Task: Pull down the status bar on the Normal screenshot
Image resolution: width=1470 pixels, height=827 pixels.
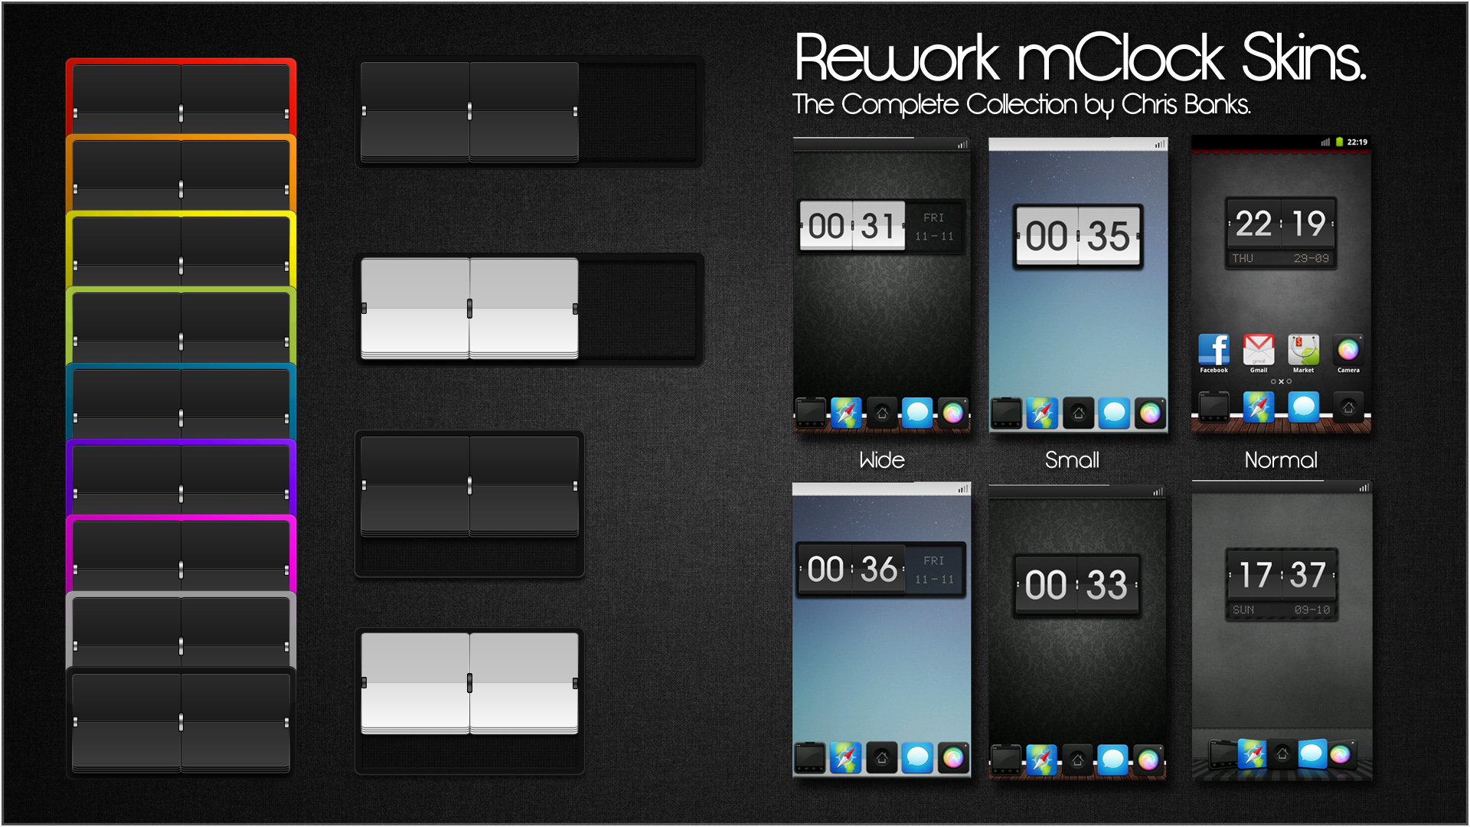Action: (x=1280, y=142)
